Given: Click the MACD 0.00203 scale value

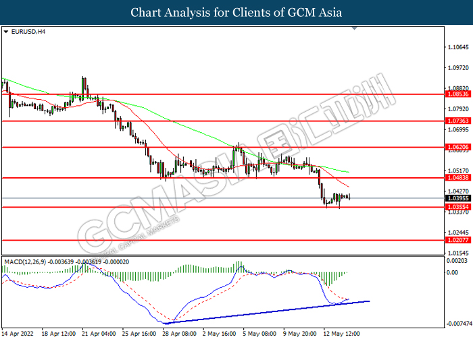Looking at the screenshot, I should pyautogui.click(x=457, y=261).
